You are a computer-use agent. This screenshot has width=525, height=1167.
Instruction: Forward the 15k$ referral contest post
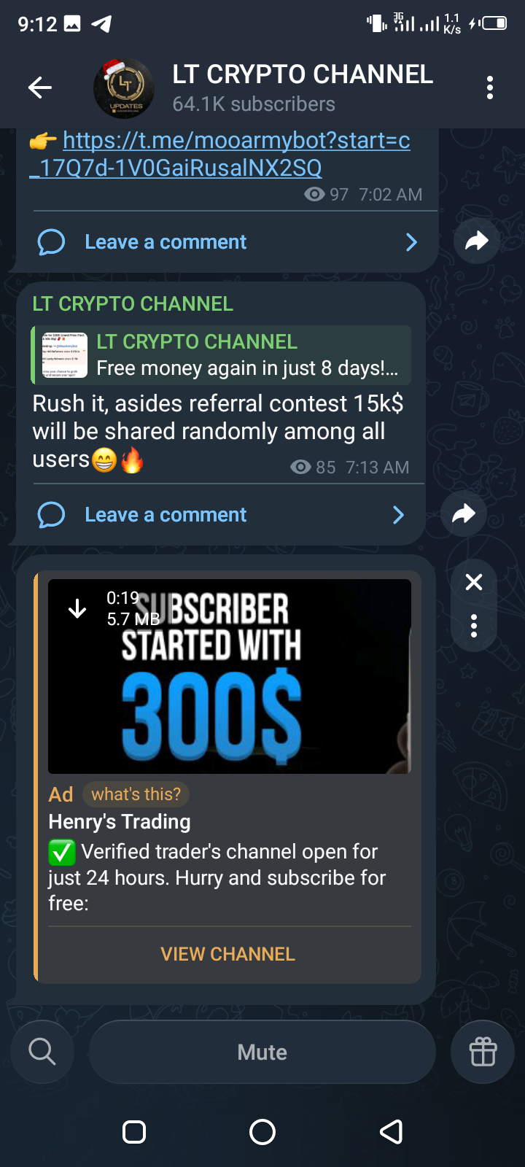(464, 514)
